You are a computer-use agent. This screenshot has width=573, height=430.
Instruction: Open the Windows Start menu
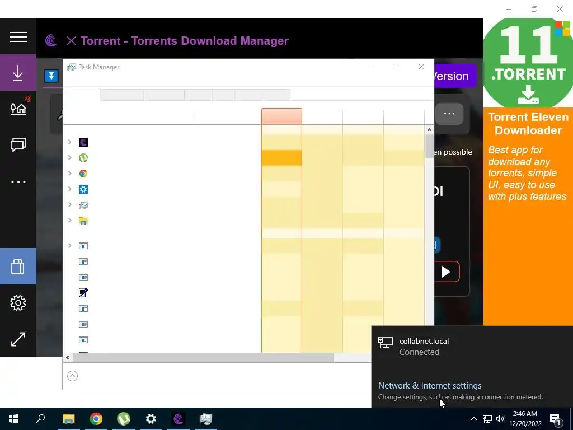coord(13,419)
